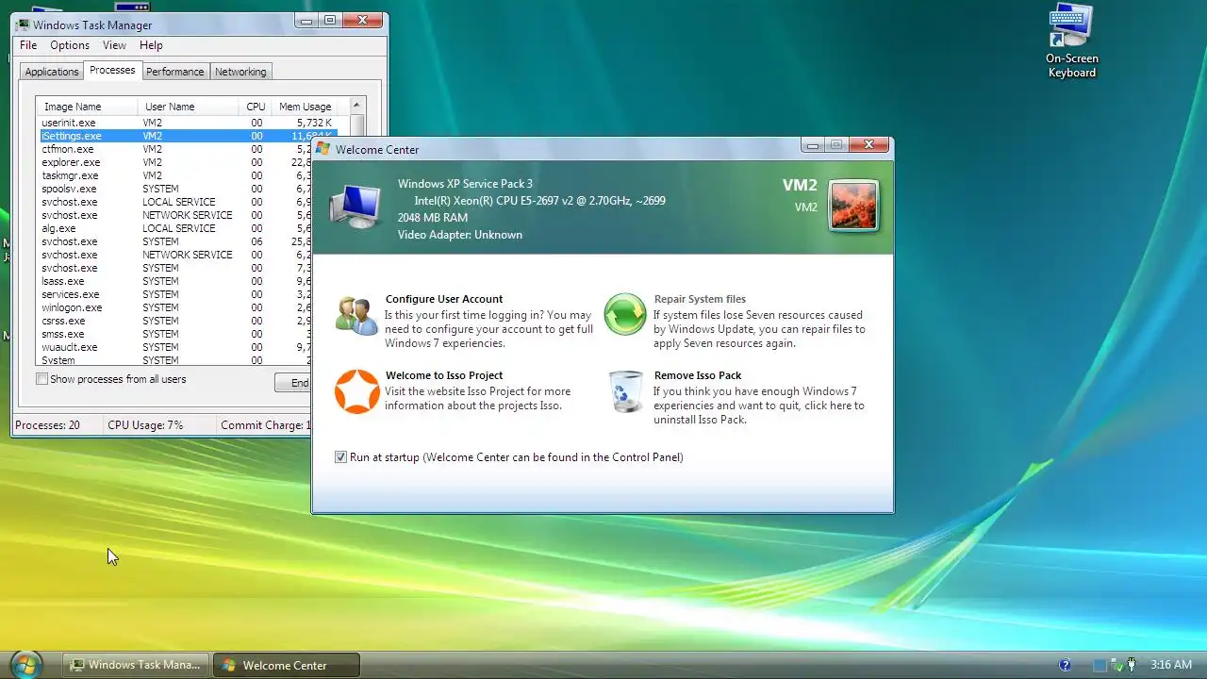Select the alg.exe process row
Screen dimensions: 1207x679
[x=175, y=228]
